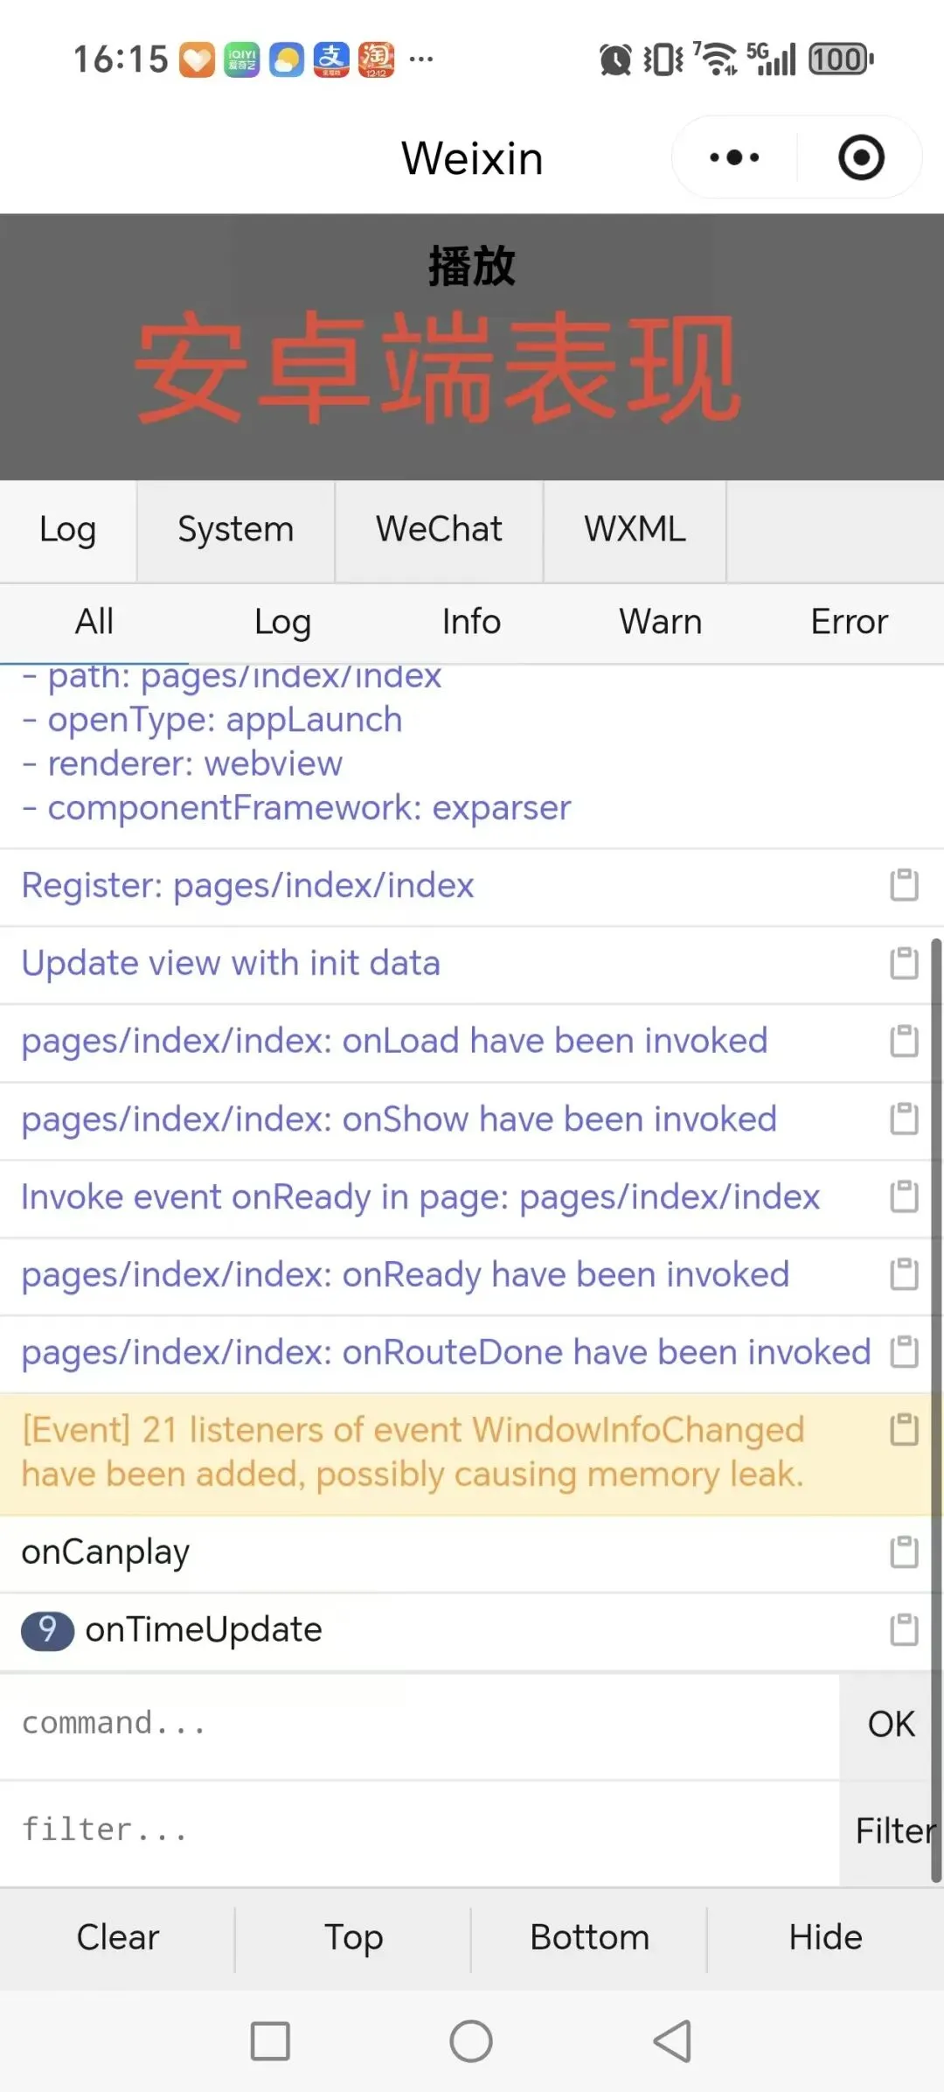
Task: Copy the Register pages/index/index log
Action: point(904,885)
